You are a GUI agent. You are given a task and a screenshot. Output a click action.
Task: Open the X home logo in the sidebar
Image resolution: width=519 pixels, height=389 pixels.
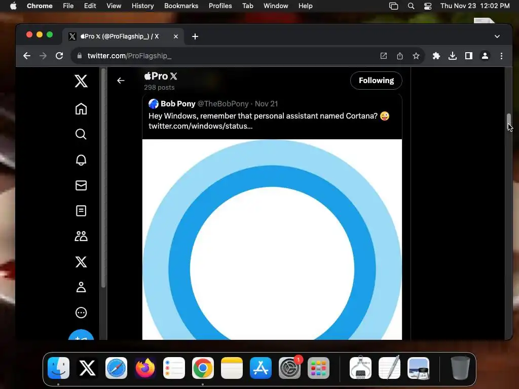click(81, 81)
